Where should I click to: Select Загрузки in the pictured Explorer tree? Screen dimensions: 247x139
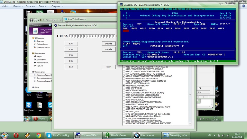(40, 41)
